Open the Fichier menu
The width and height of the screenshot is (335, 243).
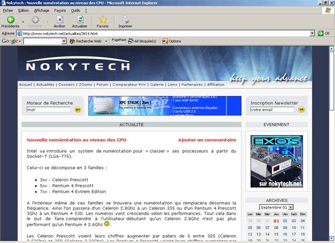coord(8,10)
